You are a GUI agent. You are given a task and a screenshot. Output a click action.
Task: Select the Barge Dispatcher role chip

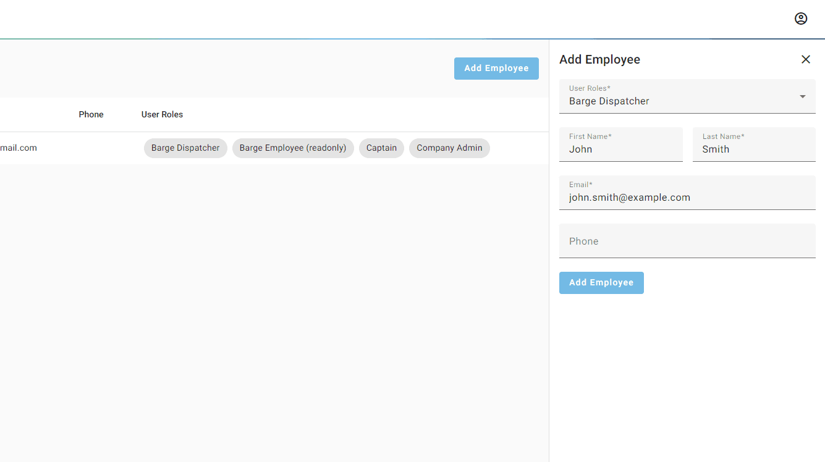tap(185, 148)
